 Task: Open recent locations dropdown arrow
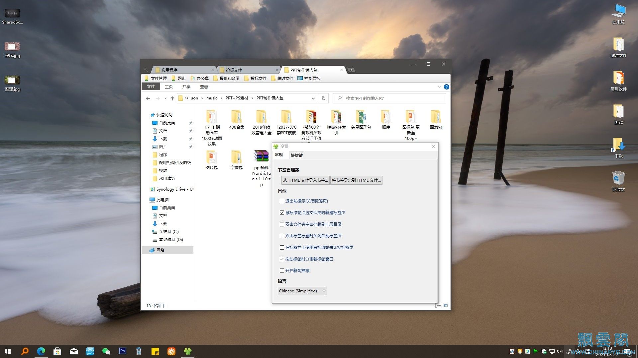(165, 98)
